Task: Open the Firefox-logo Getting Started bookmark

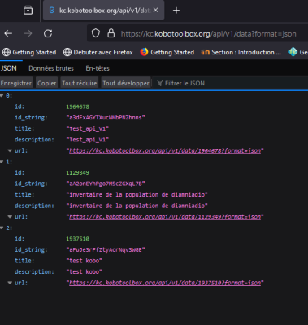Action: [167, 52]
